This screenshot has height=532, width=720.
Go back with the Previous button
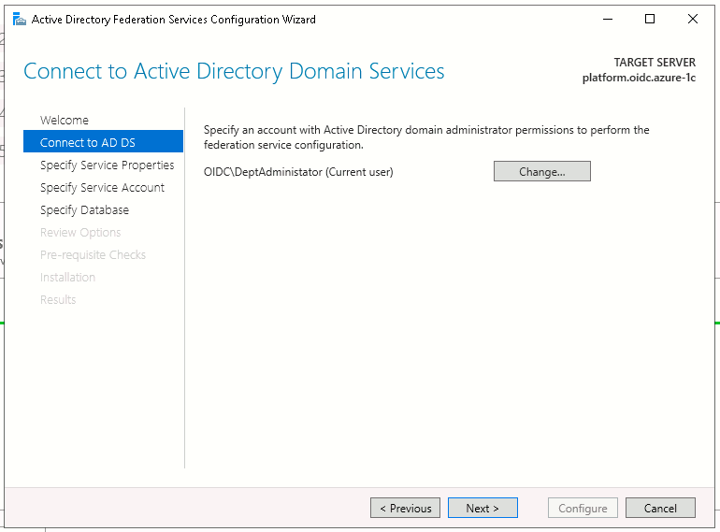[x=406, y=508]
